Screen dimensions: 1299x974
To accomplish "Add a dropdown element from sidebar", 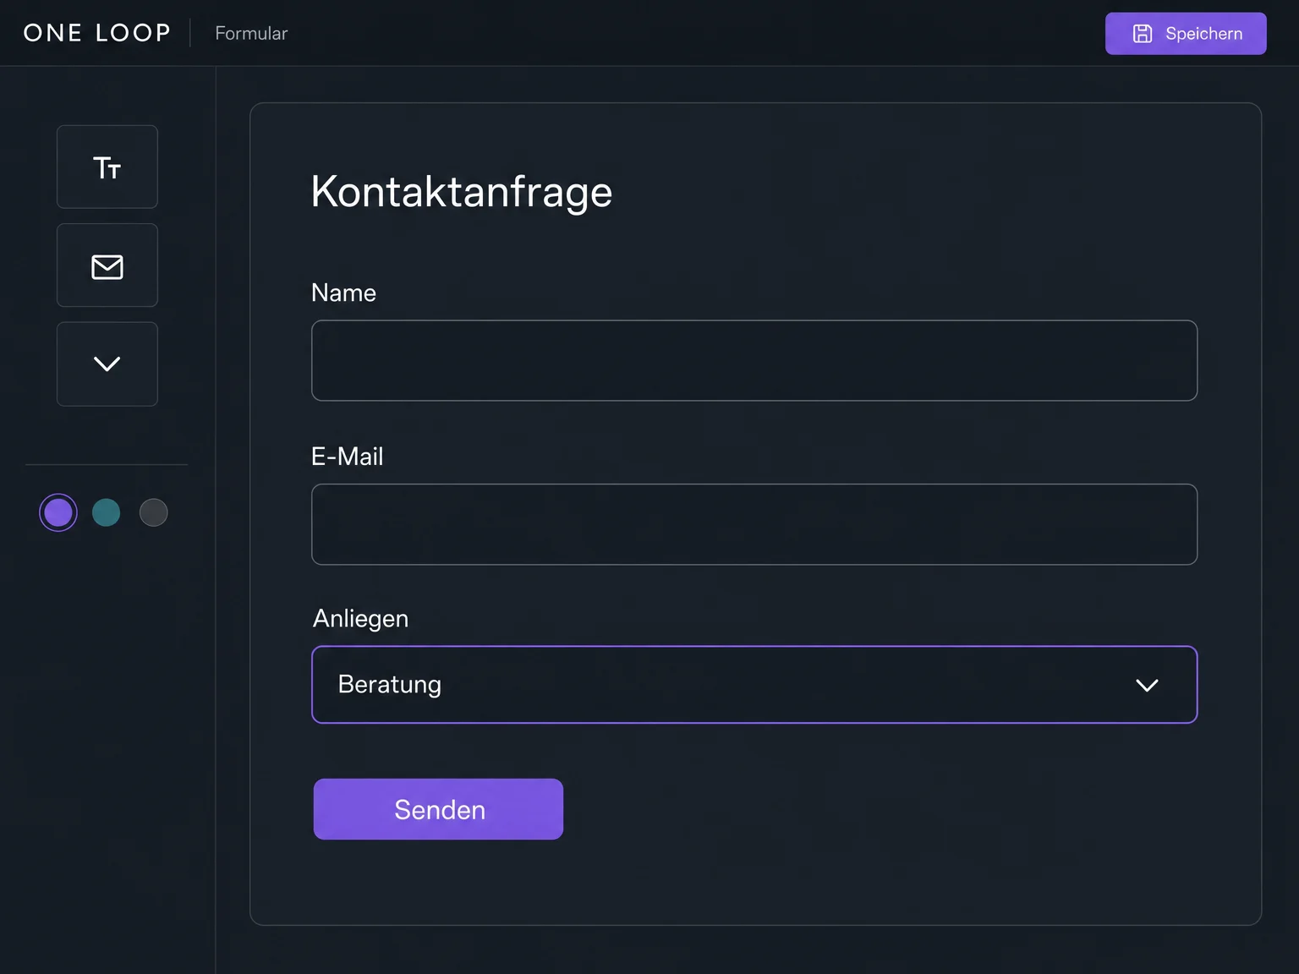I will [x=107, y=364].
